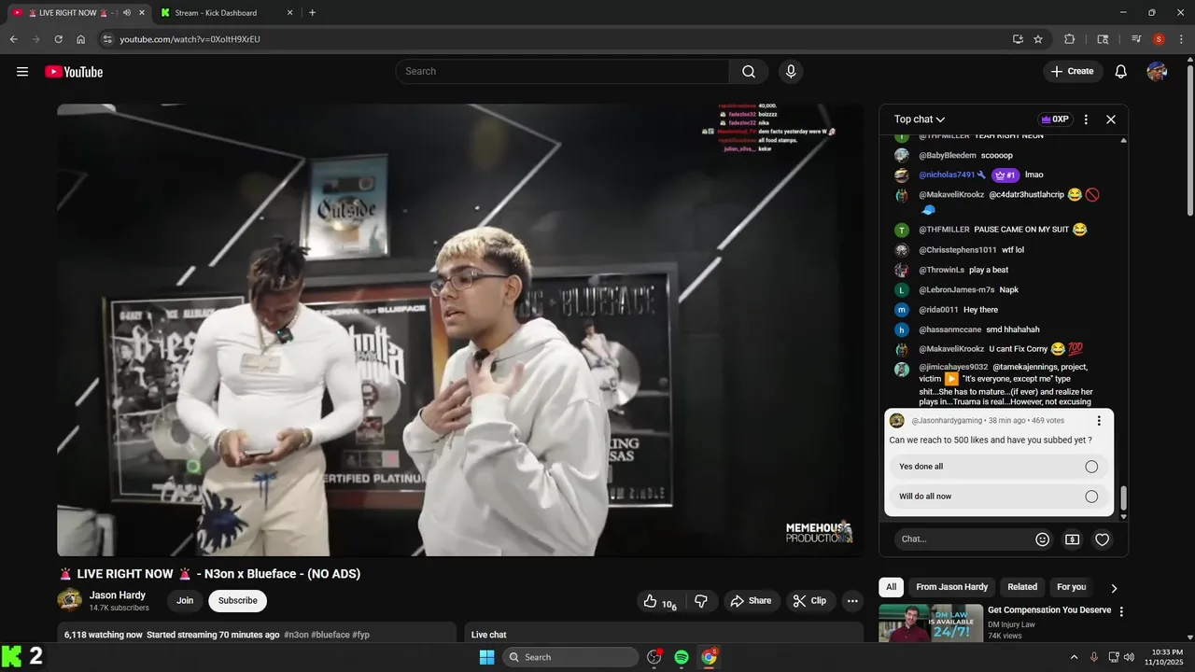Click the video player to pause

[x=460, y=330]
